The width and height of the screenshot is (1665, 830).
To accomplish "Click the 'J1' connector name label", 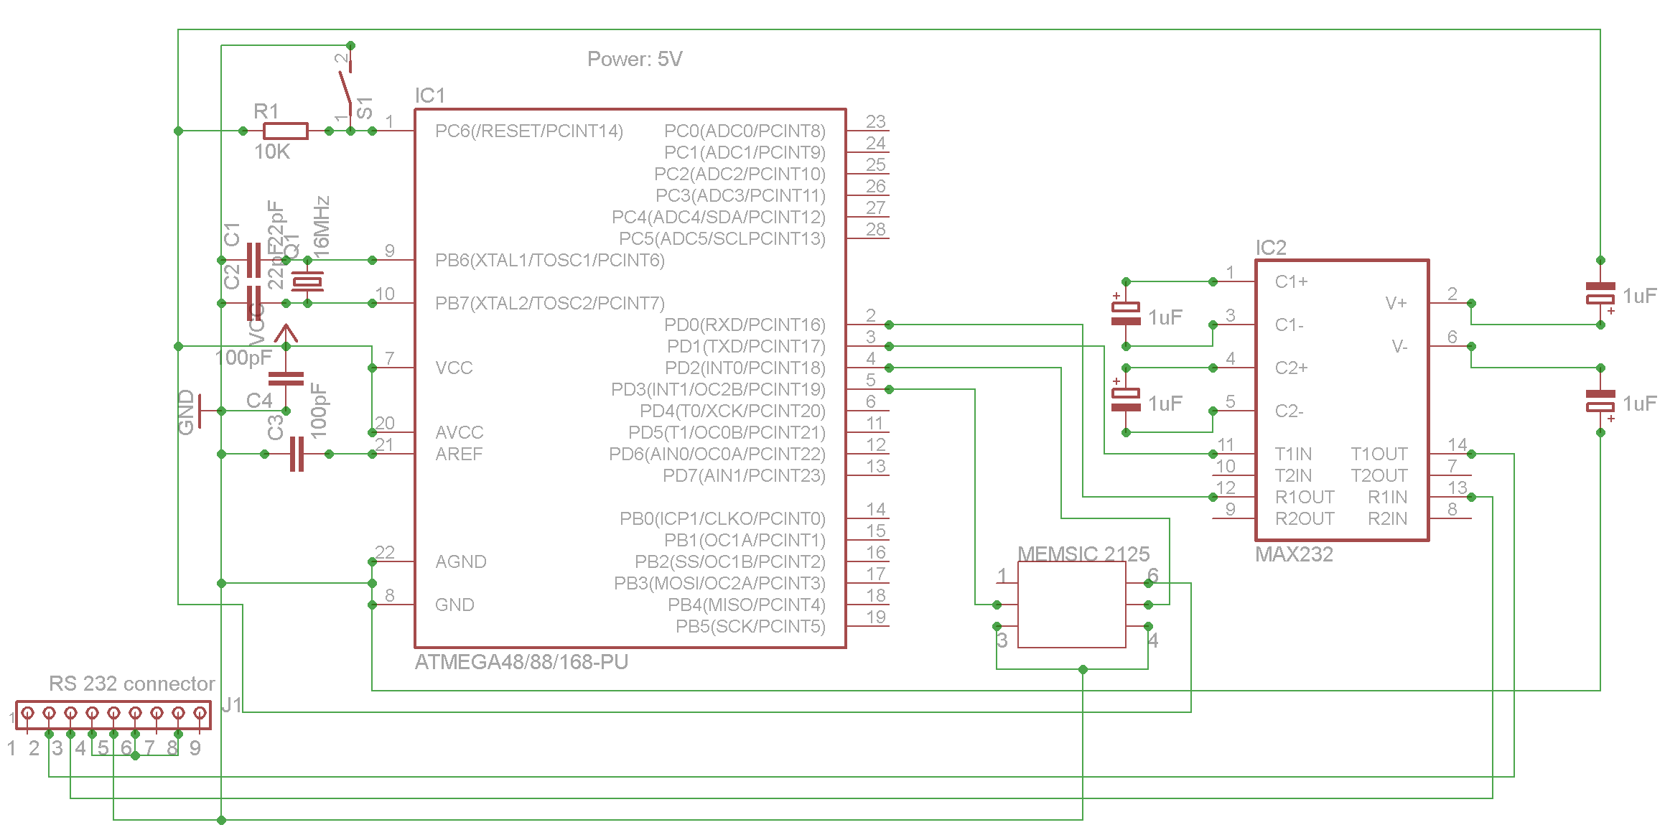I will (x=232, y=705).
